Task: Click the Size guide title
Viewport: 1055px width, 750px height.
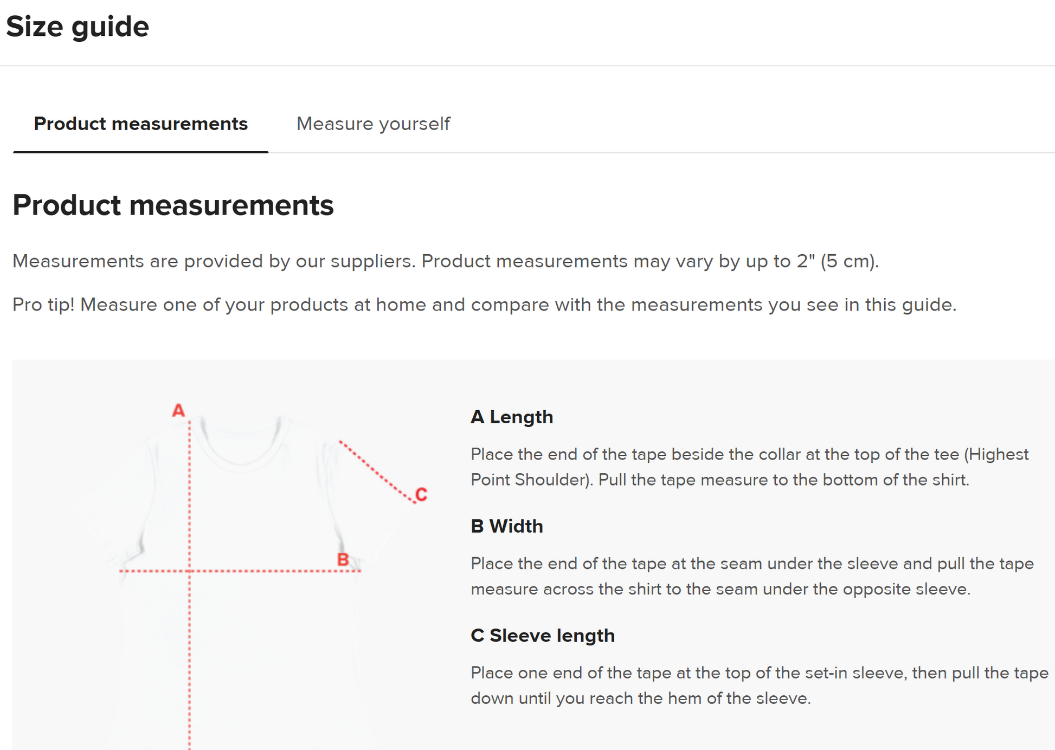Action: [x=78, y=27]
